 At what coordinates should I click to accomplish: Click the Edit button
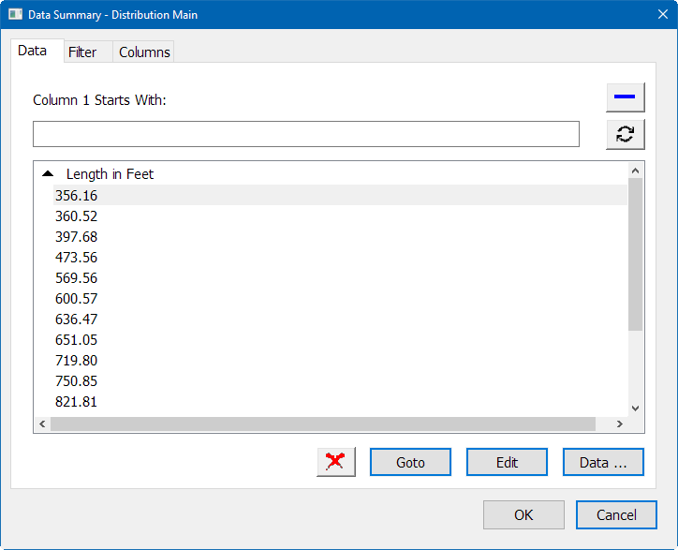(507, 462)
